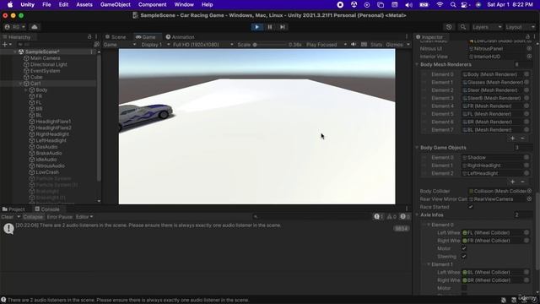Focus the console search field

click(311, 217)
